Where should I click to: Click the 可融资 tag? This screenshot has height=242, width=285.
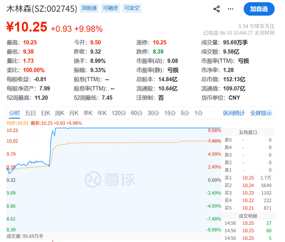110,8
